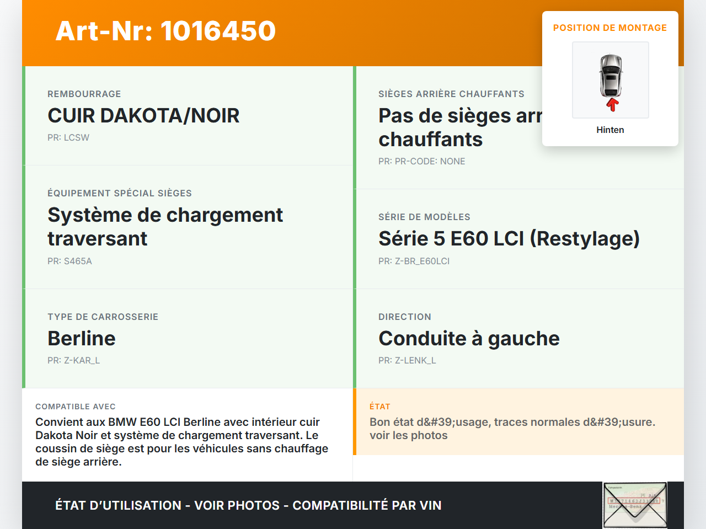Click the PR: Z-BR_E60LCI code

point(414,261)
